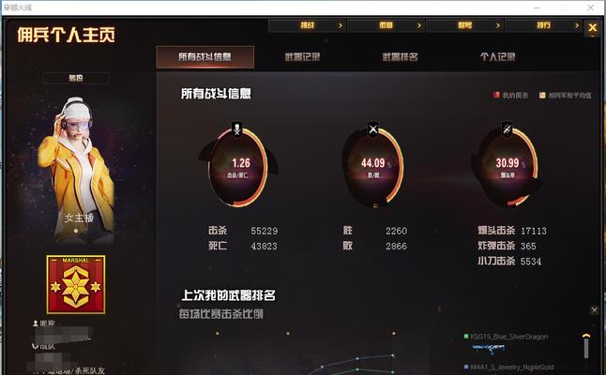Click the KSG15_Blue_SilverDragon weapon image
This screenshot has height=375, width=606.
click(x=488, y=349)
